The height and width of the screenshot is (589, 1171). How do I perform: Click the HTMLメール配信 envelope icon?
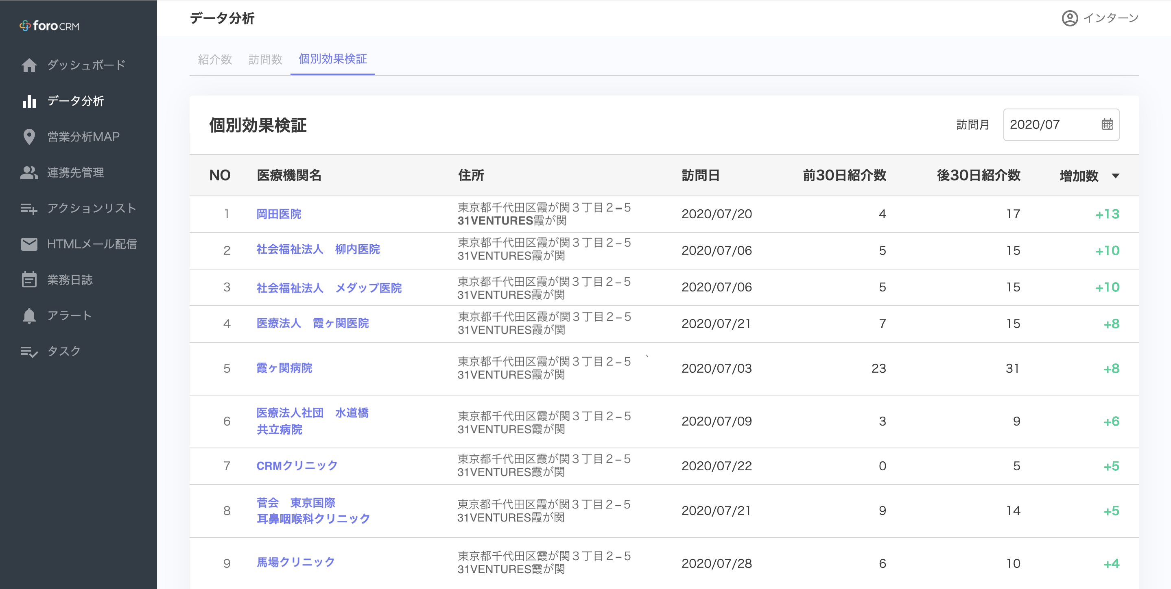(29, 244)
